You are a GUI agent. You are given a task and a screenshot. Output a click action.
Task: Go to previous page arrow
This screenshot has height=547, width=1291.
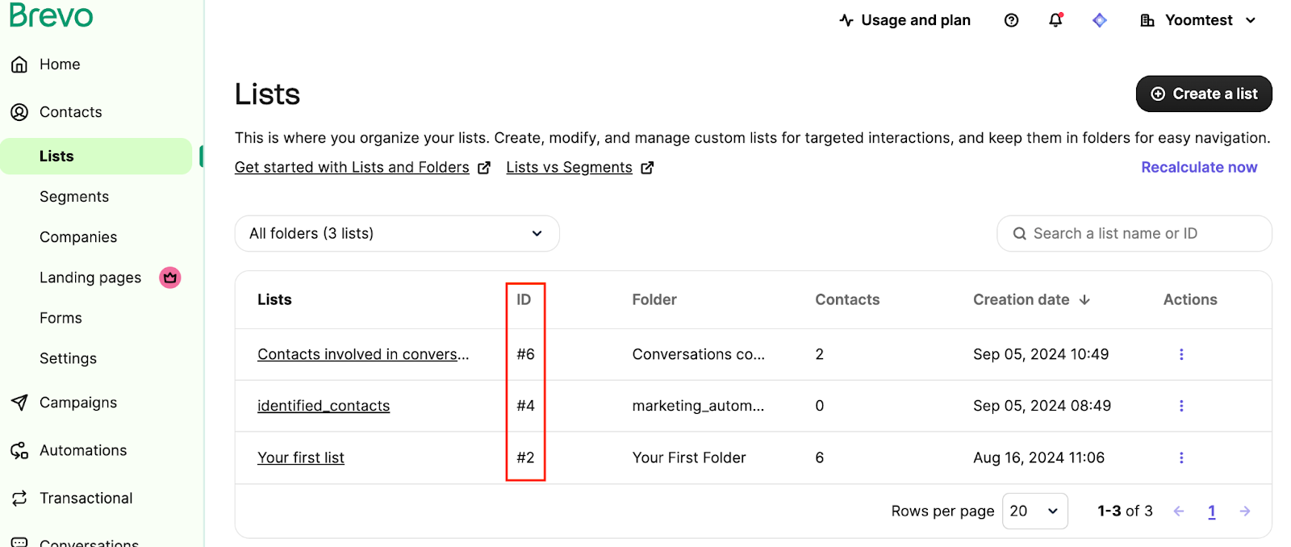[1179, 511]
